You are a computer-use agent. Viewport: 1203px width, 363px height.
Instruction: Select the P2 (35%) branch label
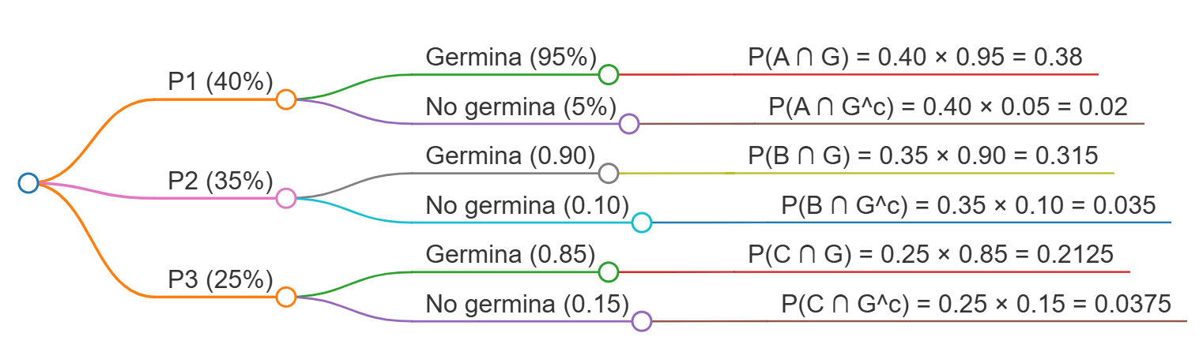click(221, 181)
